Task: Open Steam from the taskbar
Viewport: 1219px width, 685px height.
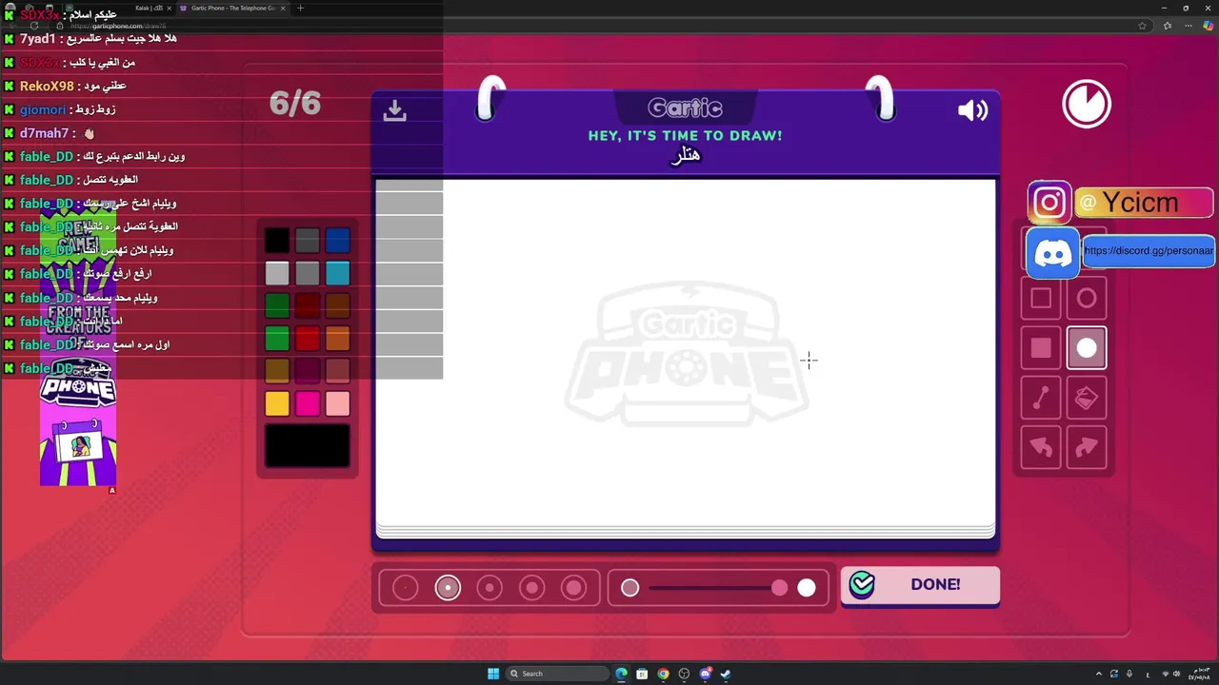Action: (726, 674)
